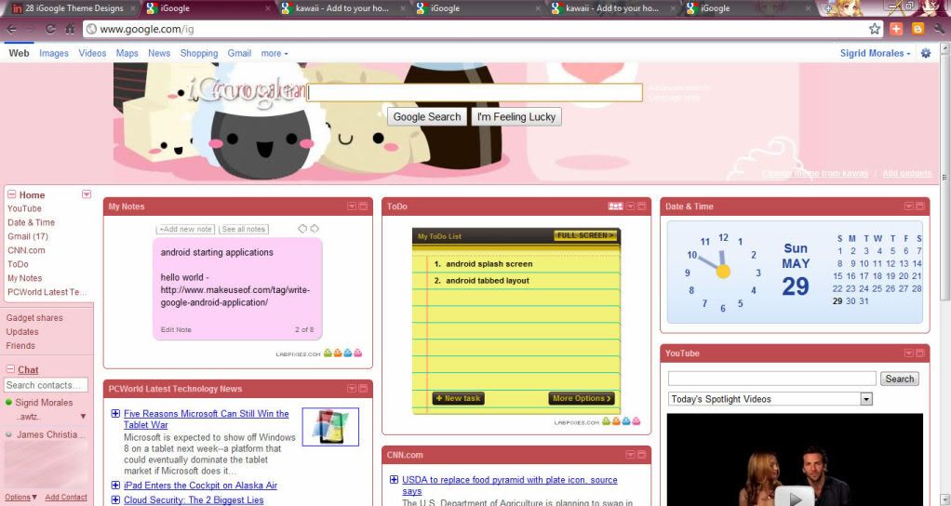Screen dimensions: 951x506
Task: Open ToDo gadget menu arrow
Action: [x=630, y=206]
